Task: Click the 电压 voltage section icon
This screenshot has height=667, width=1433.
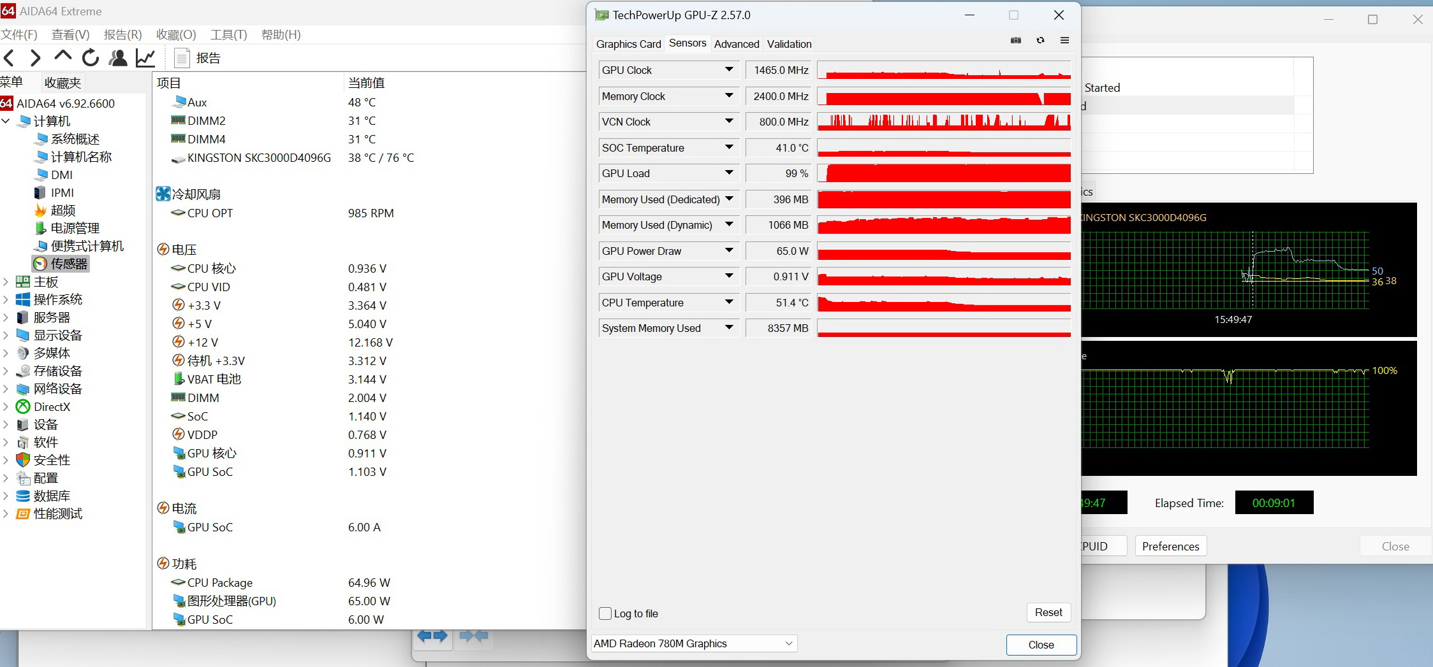Action: (163, 249)
